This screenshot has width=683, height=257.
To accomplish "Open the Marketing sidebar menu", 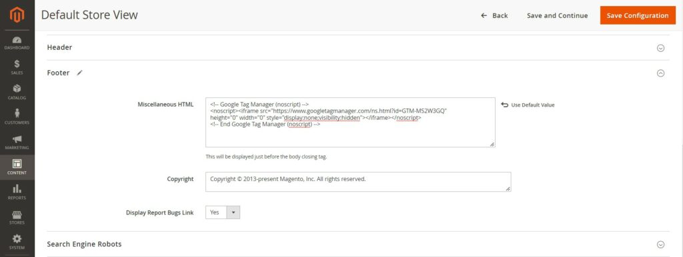I will 17,142.
